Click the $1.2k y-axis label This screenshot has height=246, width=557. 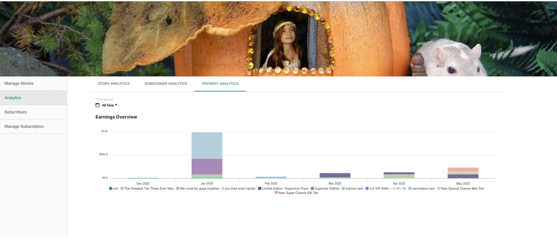click(104, 132)
